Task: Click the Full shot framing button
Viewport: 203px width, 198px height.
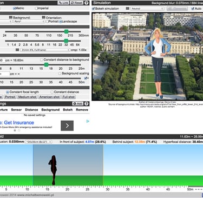Action: coord(69,97)
